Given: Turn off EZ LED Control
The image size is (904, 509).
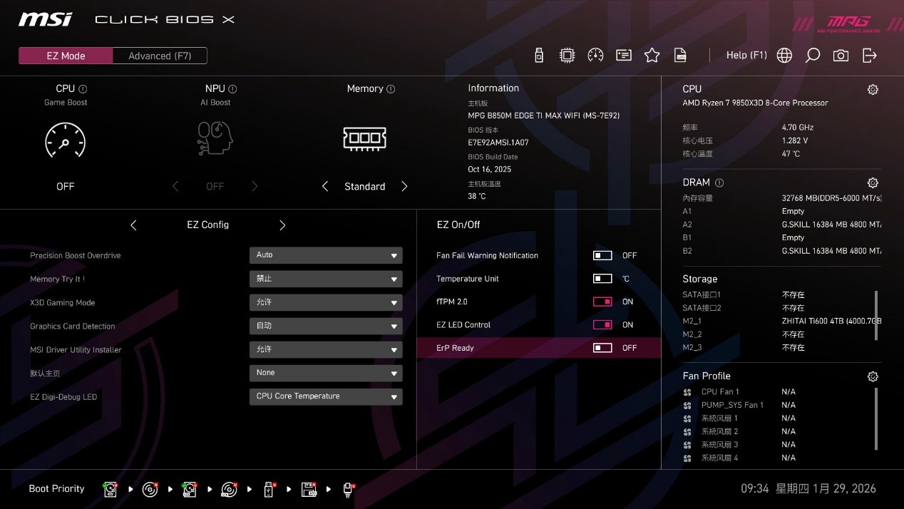Looking at the screenshot, I should [602, 324].
